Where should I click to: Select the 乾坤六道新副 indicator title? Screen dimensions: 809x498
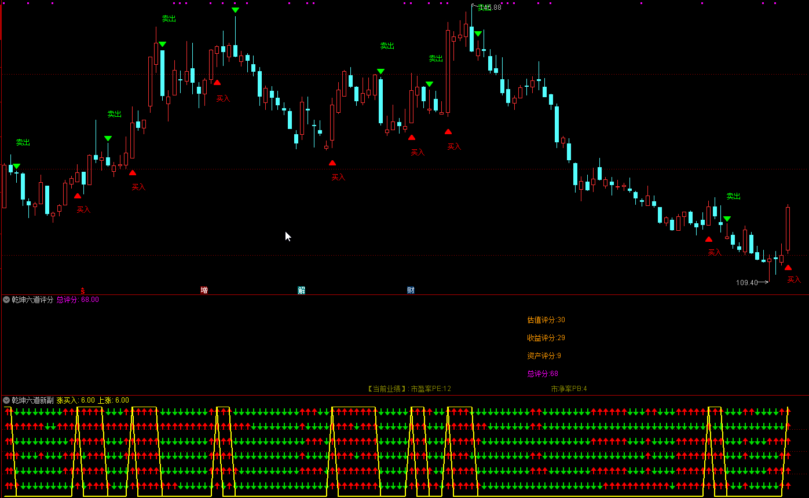point(32,400)
